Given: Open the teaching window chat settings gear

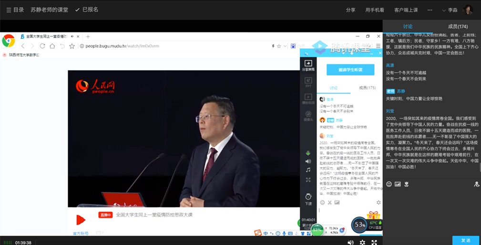Looking at the screenshot, I should (x=379, y=202).
